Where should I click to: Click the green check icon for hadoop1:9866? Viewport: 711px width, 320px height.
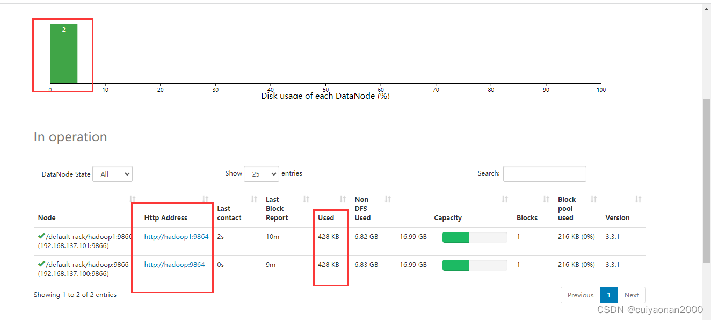click(x=41, y=236)
